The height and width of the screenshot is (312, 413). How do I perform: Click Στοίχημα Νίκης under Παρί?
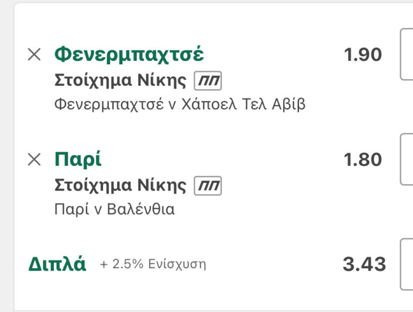[121, 186]
